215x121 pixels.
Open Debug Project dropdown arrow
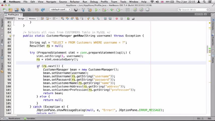point(107,10)
